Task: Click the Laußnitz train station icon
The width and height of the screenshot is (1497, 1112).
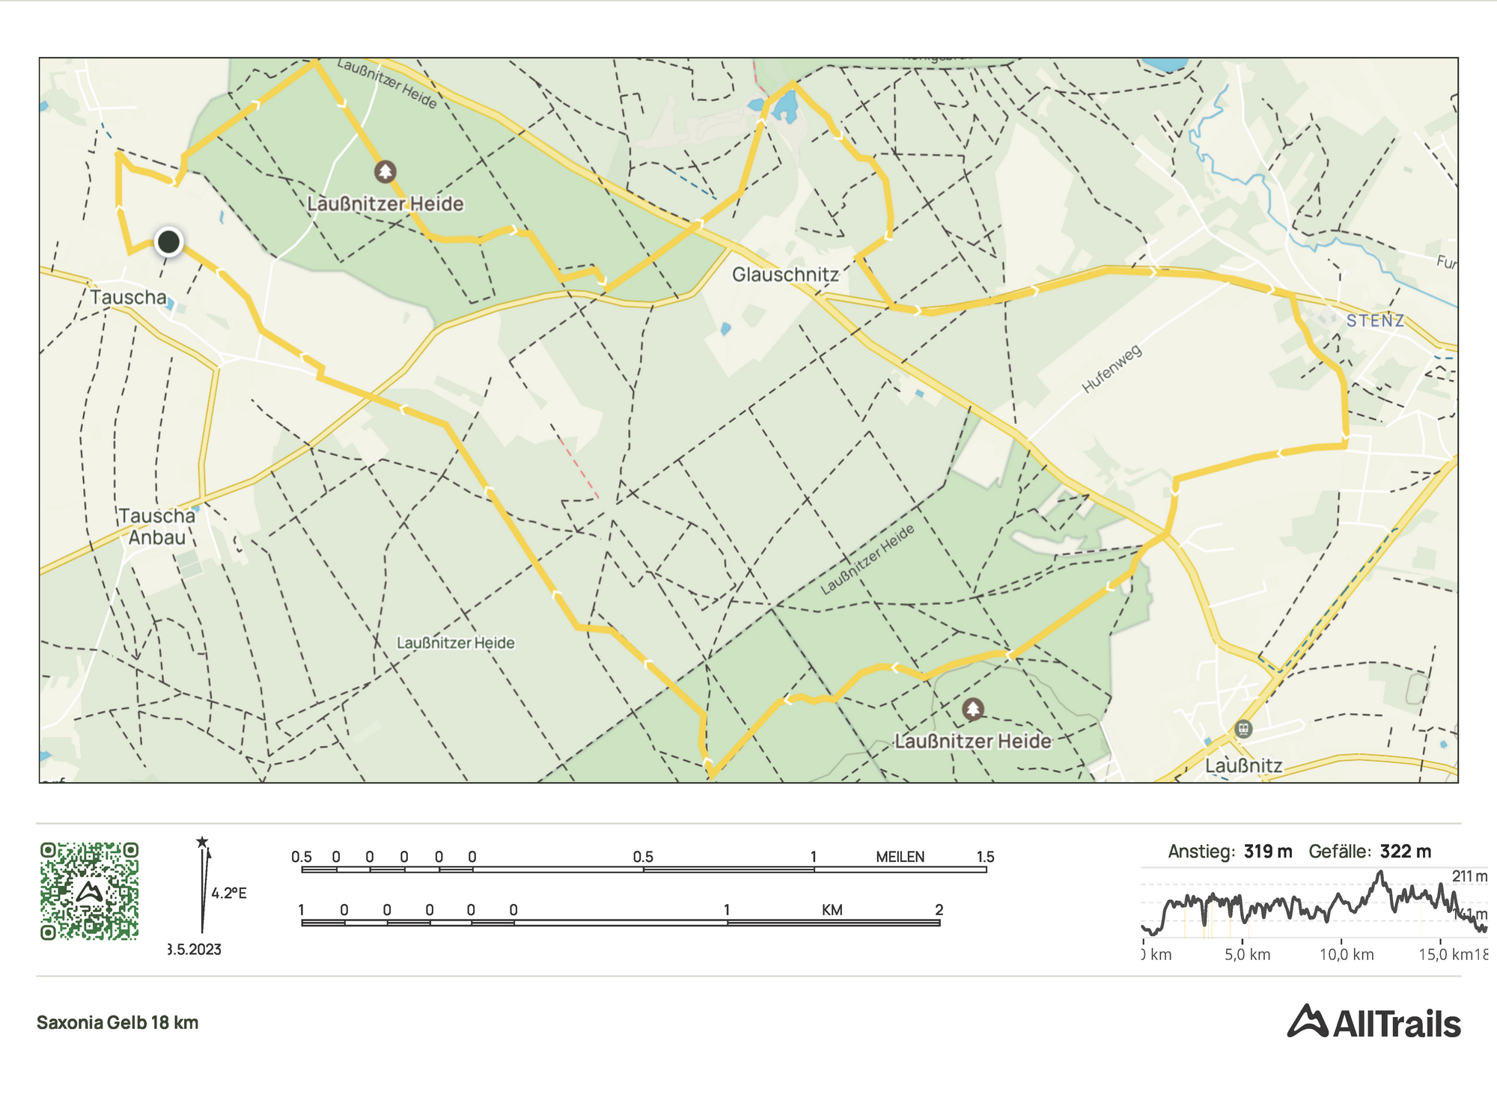Action: coord(1243,728)
